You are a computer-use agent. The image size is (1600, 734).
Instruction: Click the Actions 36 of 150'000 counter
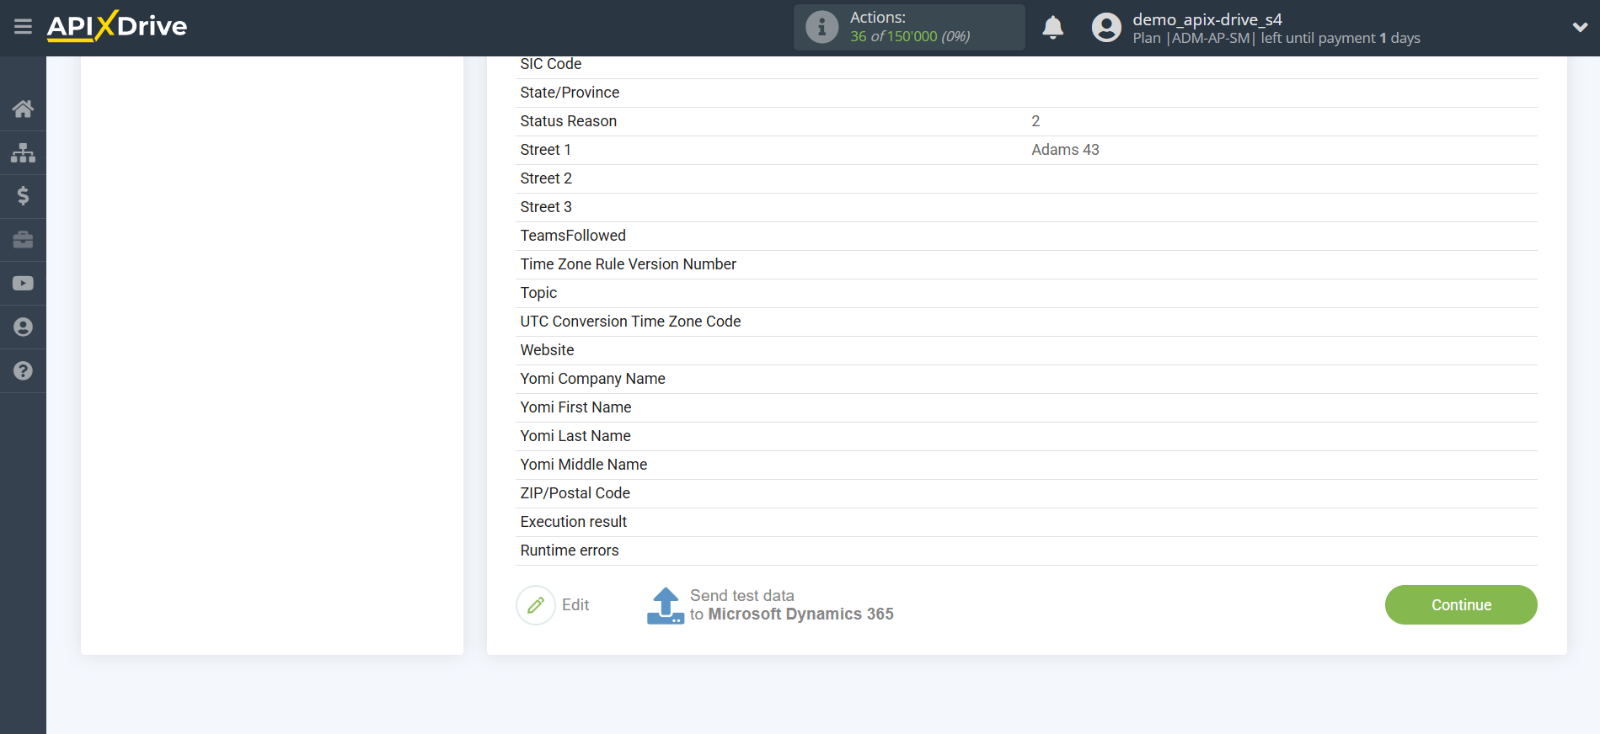tap(909, 36)
